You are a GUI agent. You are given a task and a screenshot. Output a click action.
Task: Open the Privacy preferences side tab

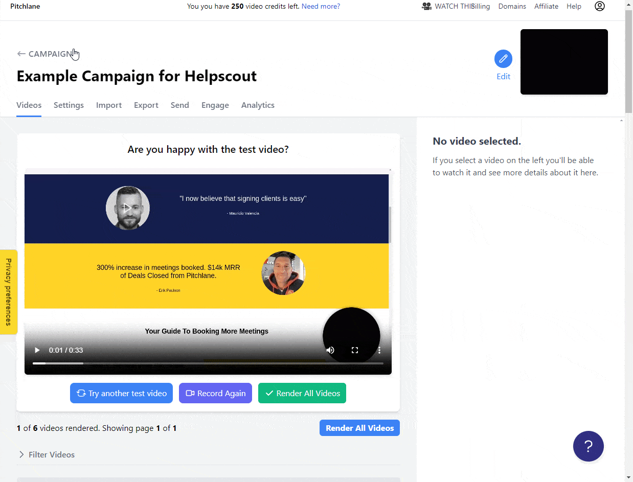coord(9,292)
